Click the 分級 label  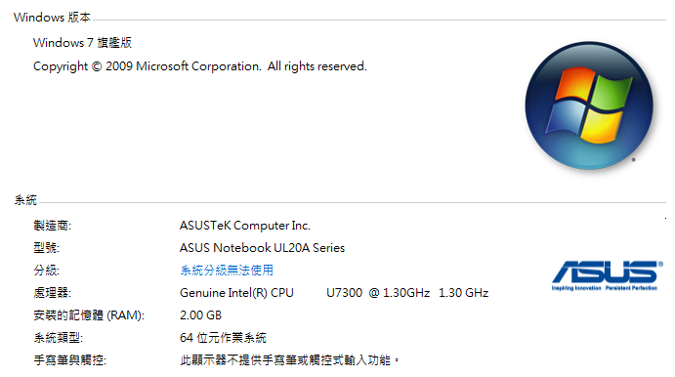coord(46,271)
